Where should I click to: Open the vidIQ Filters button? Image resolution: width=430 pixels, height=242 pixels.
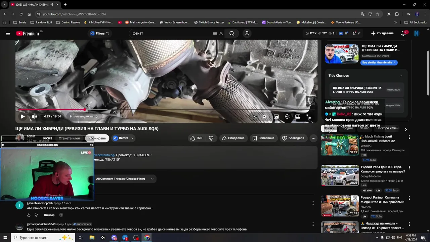100,33
